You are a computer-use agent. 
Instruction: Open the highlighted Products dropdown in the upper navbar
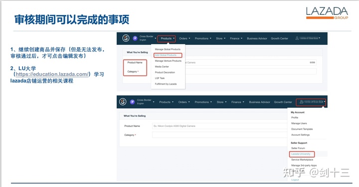167,39
